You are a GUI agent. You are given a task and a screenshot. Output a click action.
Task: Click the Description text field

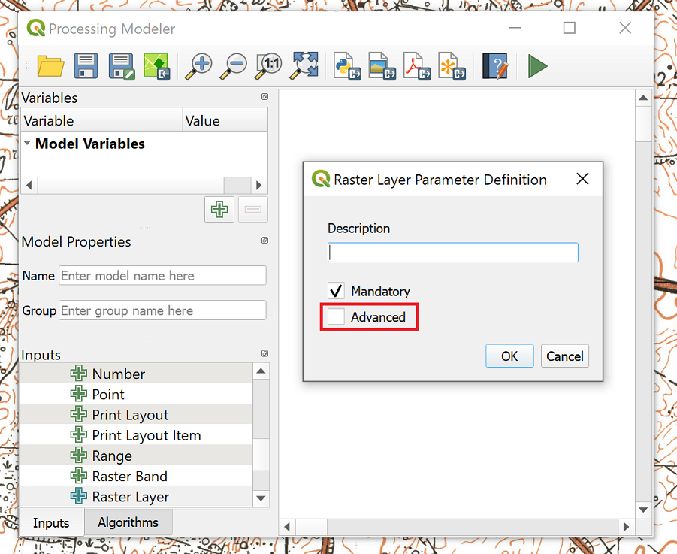click(x=452, y=253)
